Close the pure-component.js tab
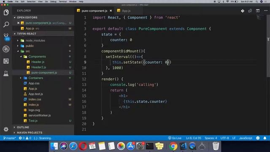 (x=111, y=11)
